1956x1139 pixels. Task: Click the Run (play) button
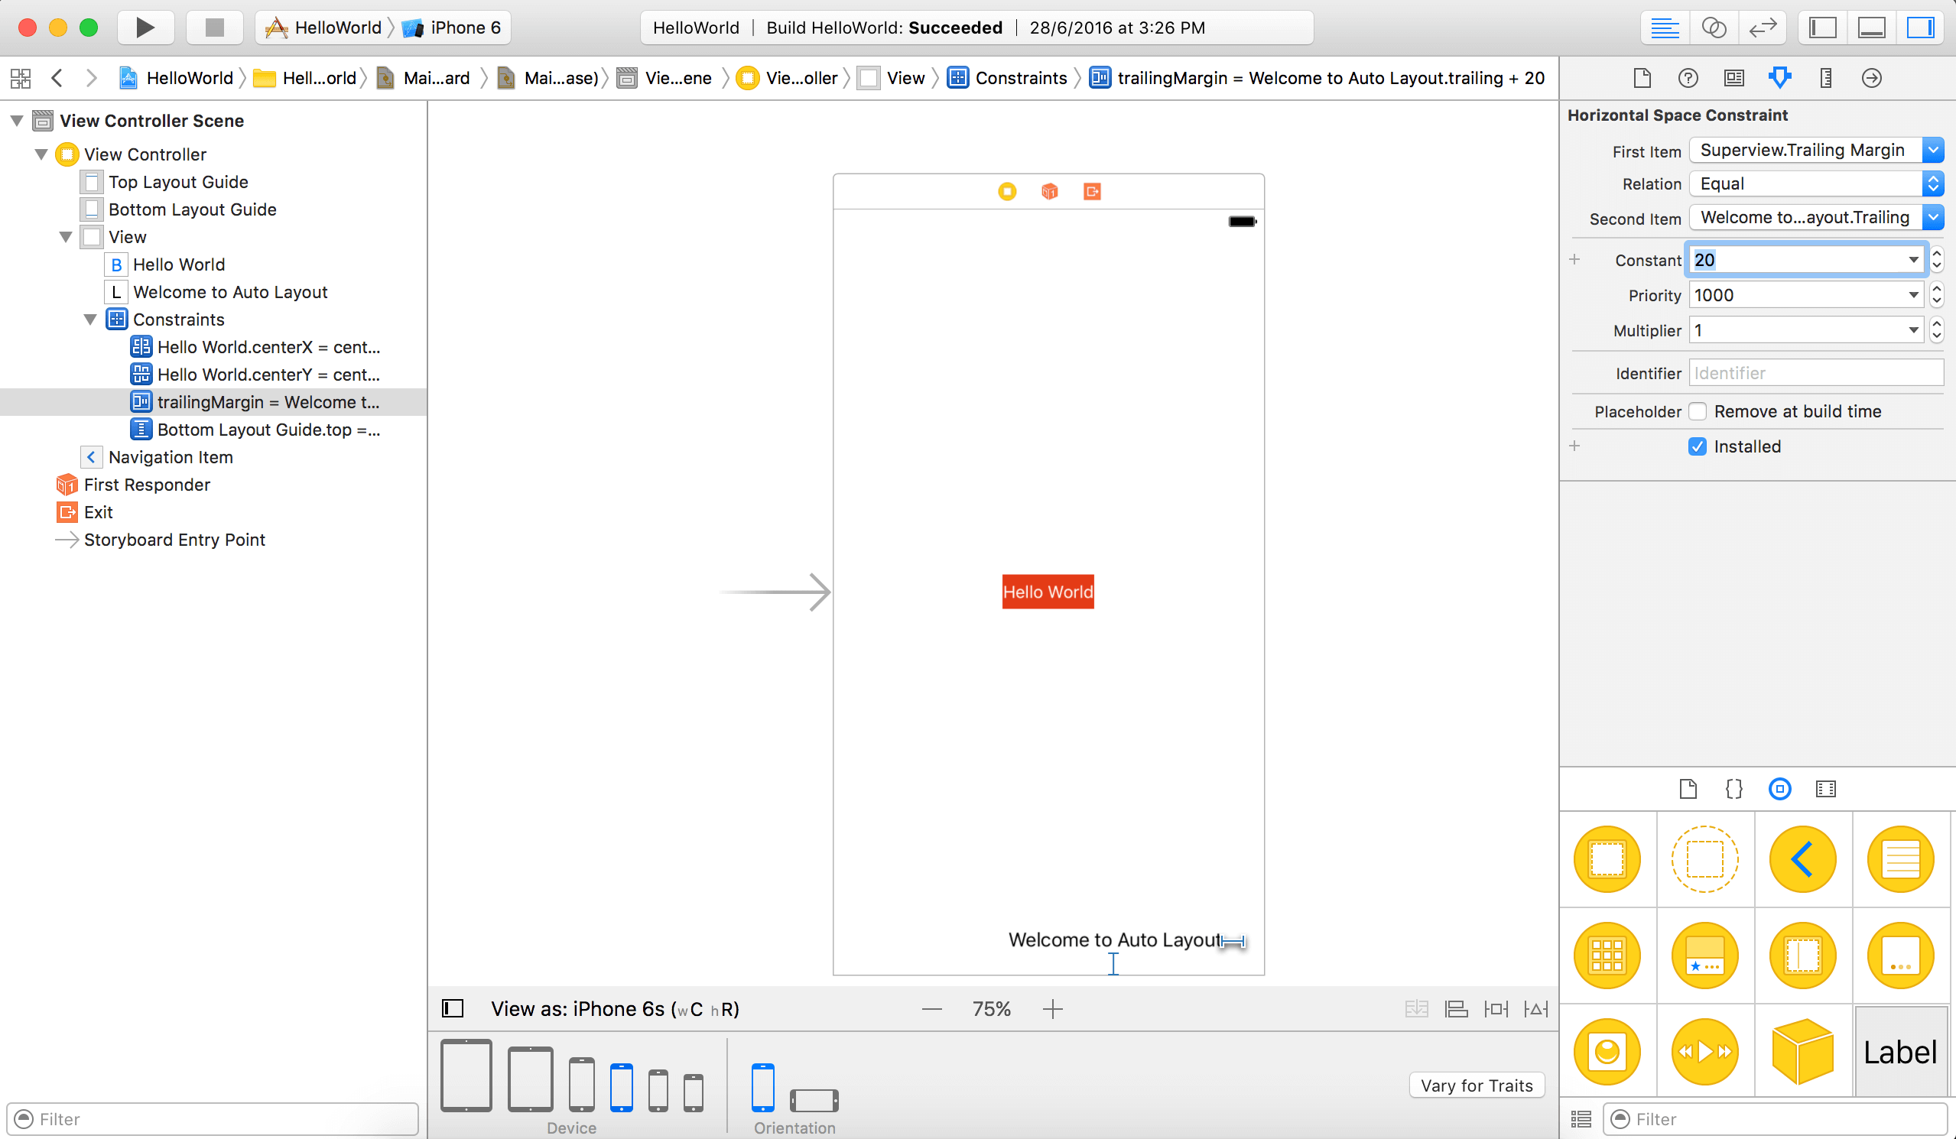tap(145, 28)
